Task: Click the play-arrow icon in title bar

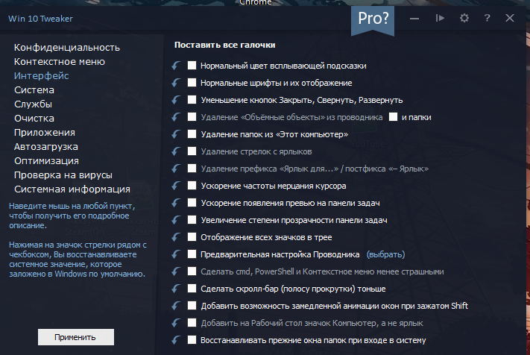Action: 441,18
